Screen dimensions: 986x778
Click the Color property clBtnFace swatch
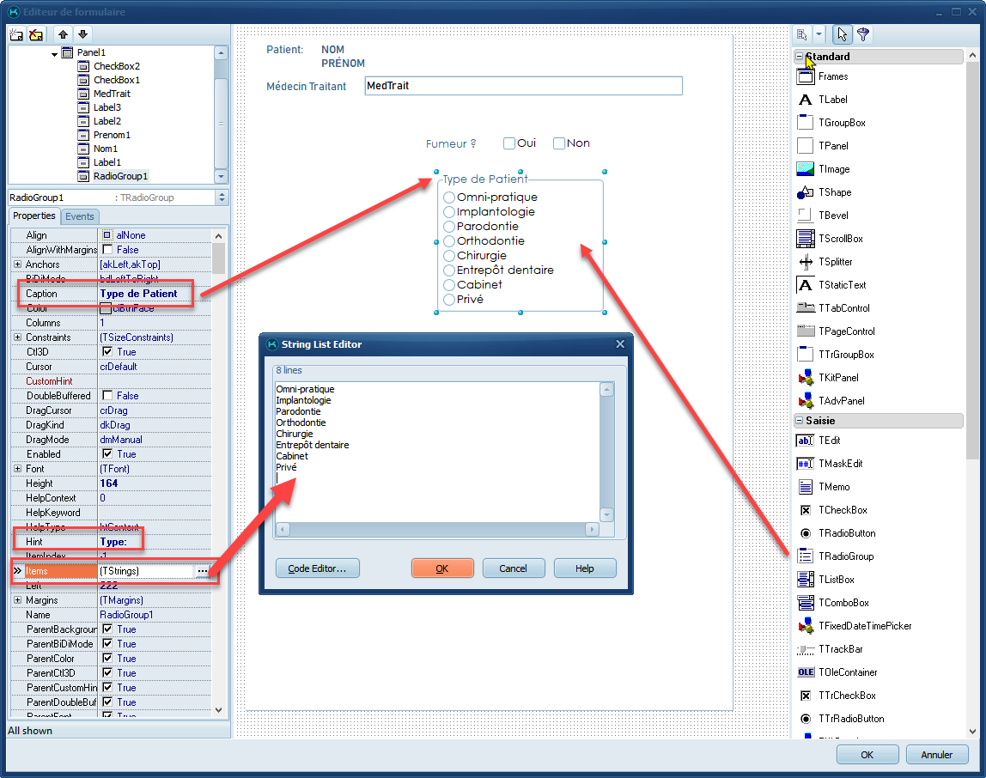106,308
